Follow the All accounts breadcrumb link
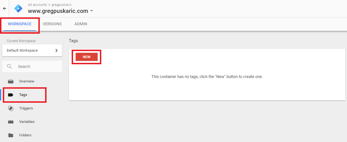 pos(37,5)
